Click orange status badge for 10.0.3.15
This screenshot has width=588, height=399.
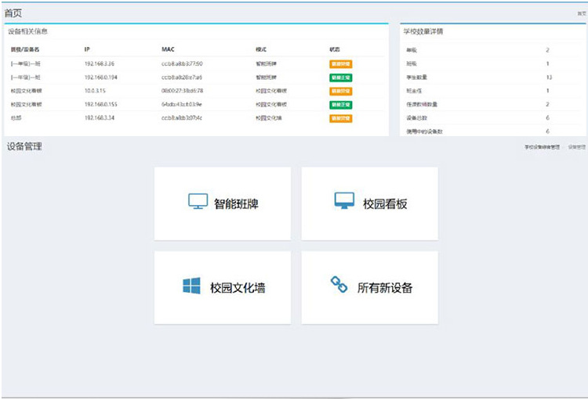tap(340, 91)
